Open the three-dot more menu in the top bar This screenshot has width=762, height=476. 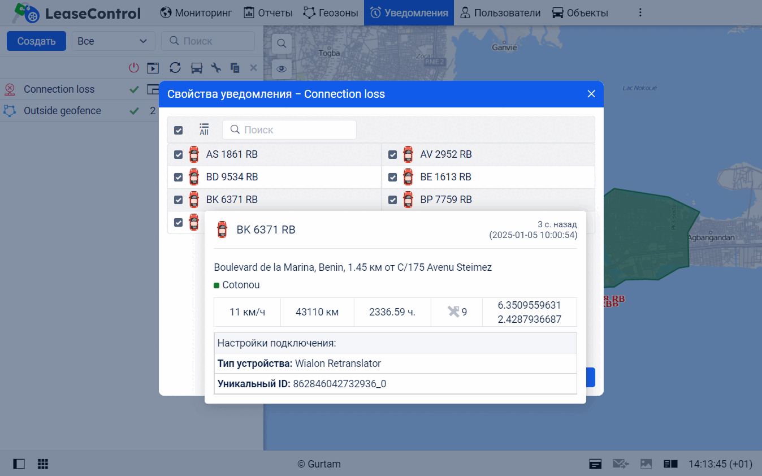click(640, 12)
